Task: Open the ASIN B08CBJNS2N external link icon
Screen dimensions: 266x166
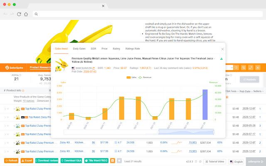Action: [93, 68]
